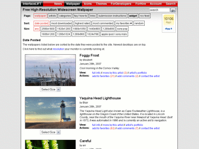
Task: Open the Careful wallpaper thumbnail
Action: [x=50, y=144]
